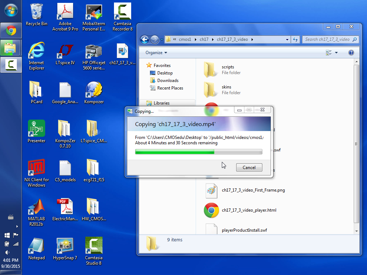Expand the change view options arrow
This screenshot has width=367, height=275.
click(x=336, y=53)
